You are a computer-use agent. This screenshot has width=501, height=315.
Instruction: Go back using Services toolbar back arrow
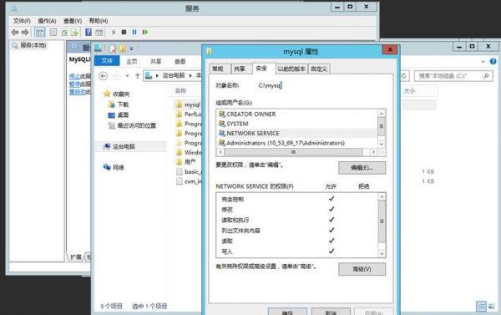15,32
